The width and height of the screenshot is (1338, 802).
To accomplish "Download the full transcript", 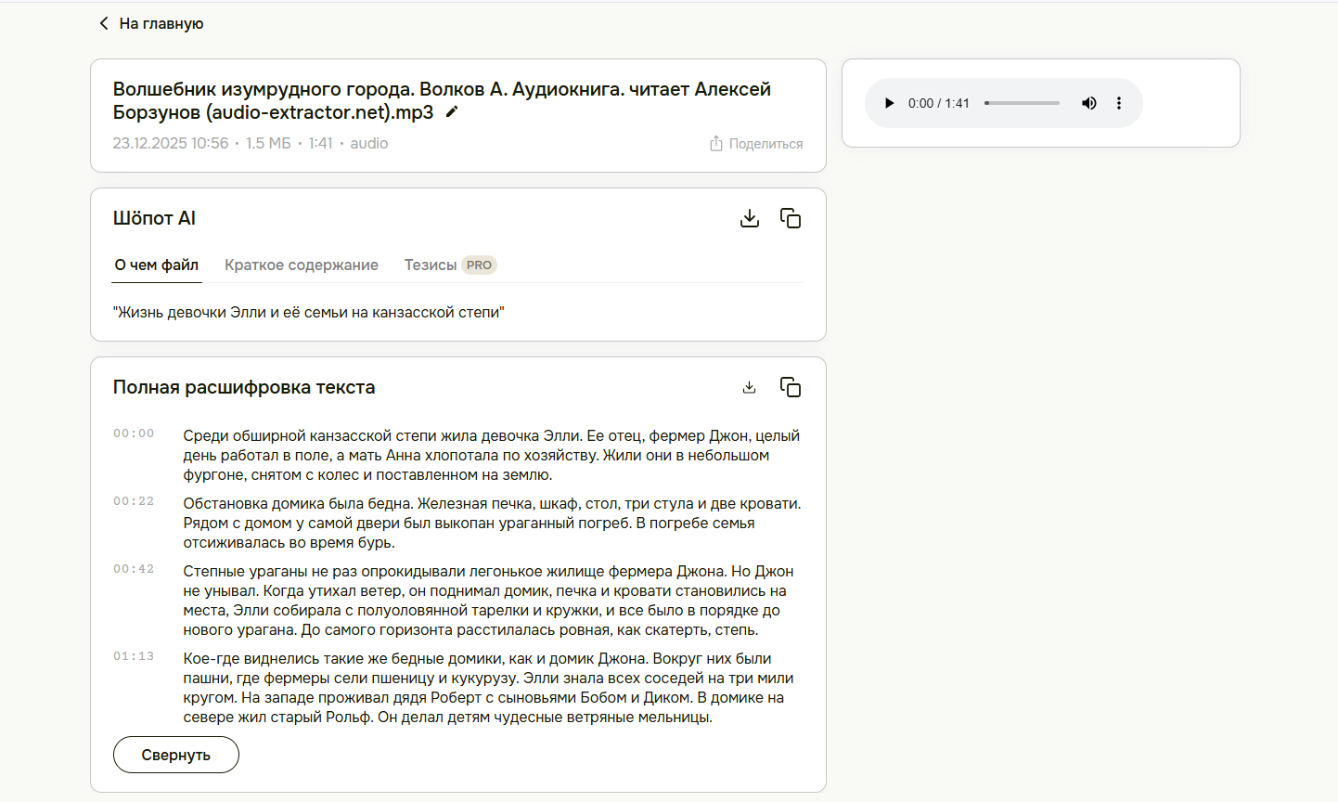I will [750, 386].
